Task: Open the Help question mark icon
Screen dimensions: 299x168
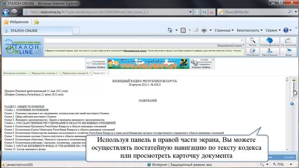Action: tap(286, 30)
